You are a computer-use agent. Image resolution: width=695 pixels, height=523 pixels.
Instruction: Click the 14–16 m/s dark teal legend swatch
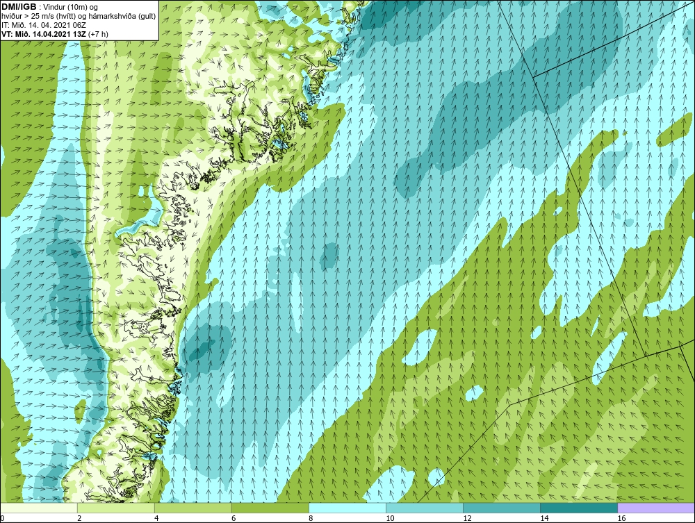click(579, 508)
